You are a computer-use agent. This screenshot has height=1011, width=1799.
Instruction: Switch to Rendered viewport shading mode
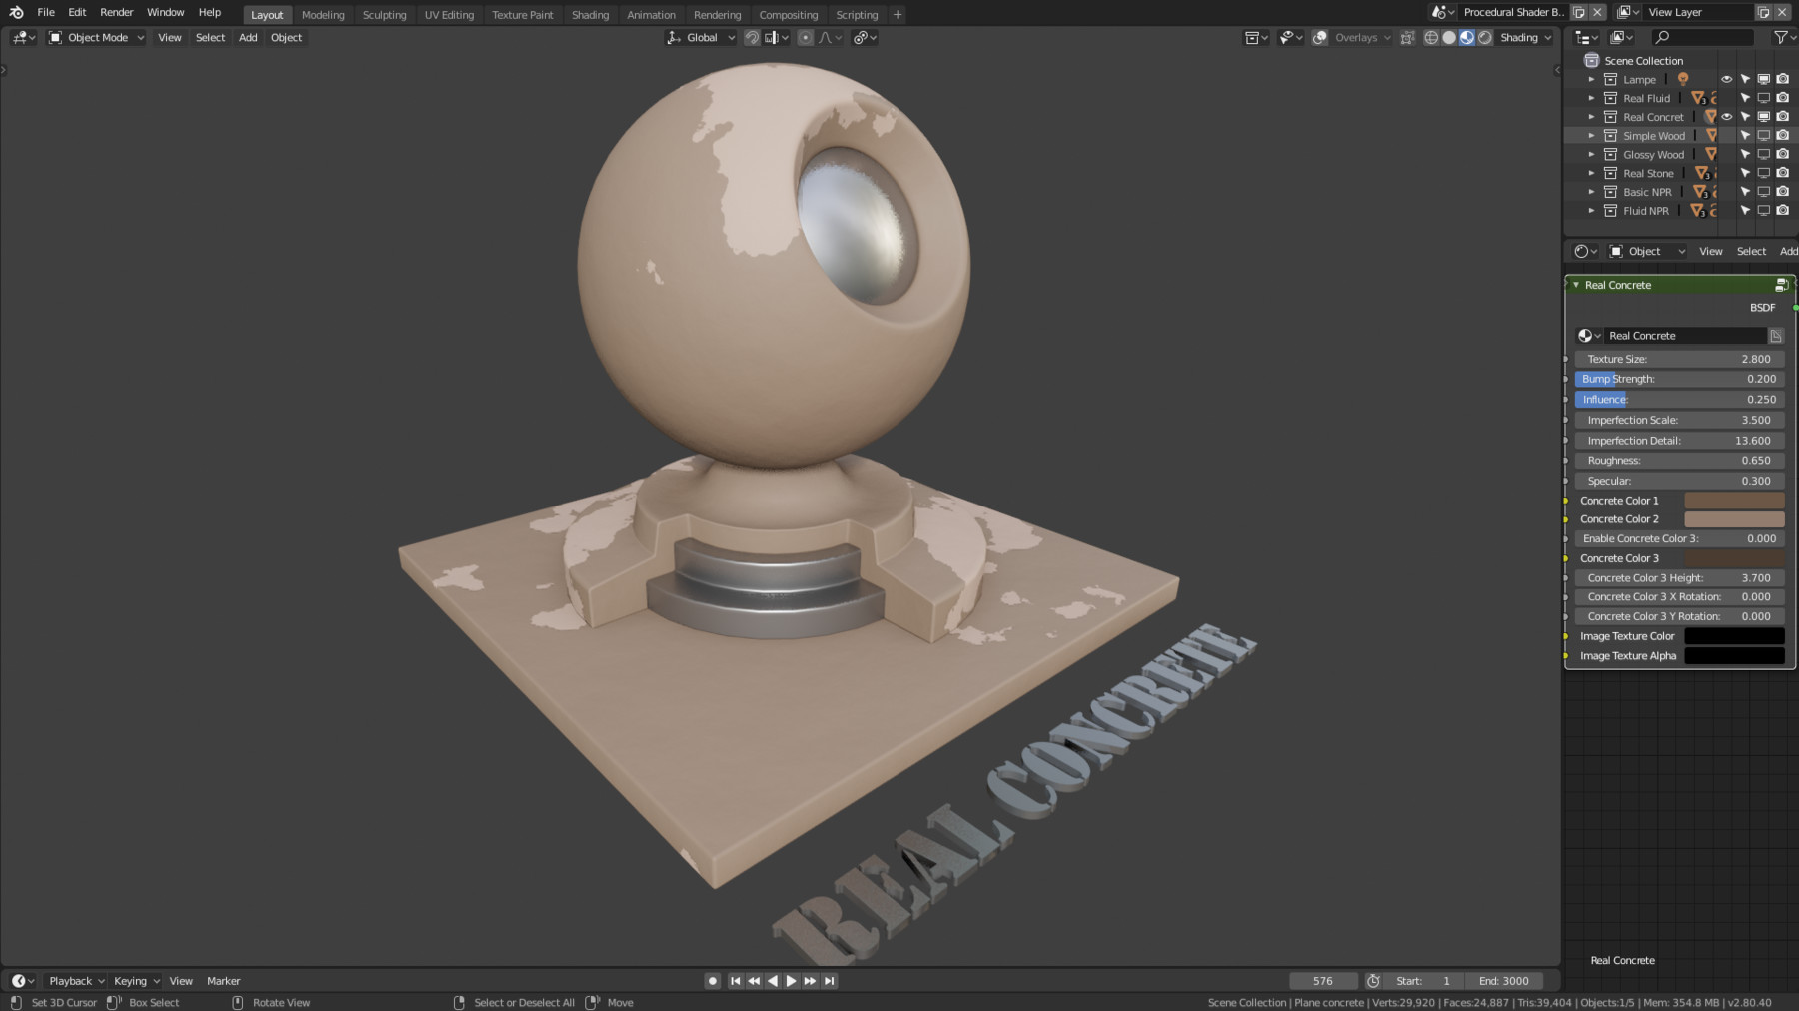[1483, 37]
